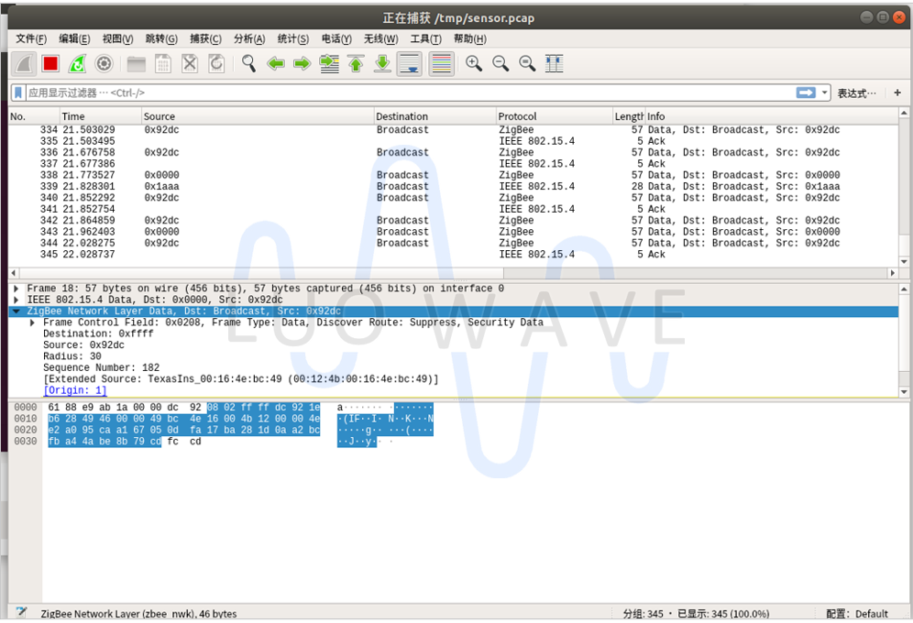
Task: Click the find packet magnifier icon
Action: [x=248, y=63]
